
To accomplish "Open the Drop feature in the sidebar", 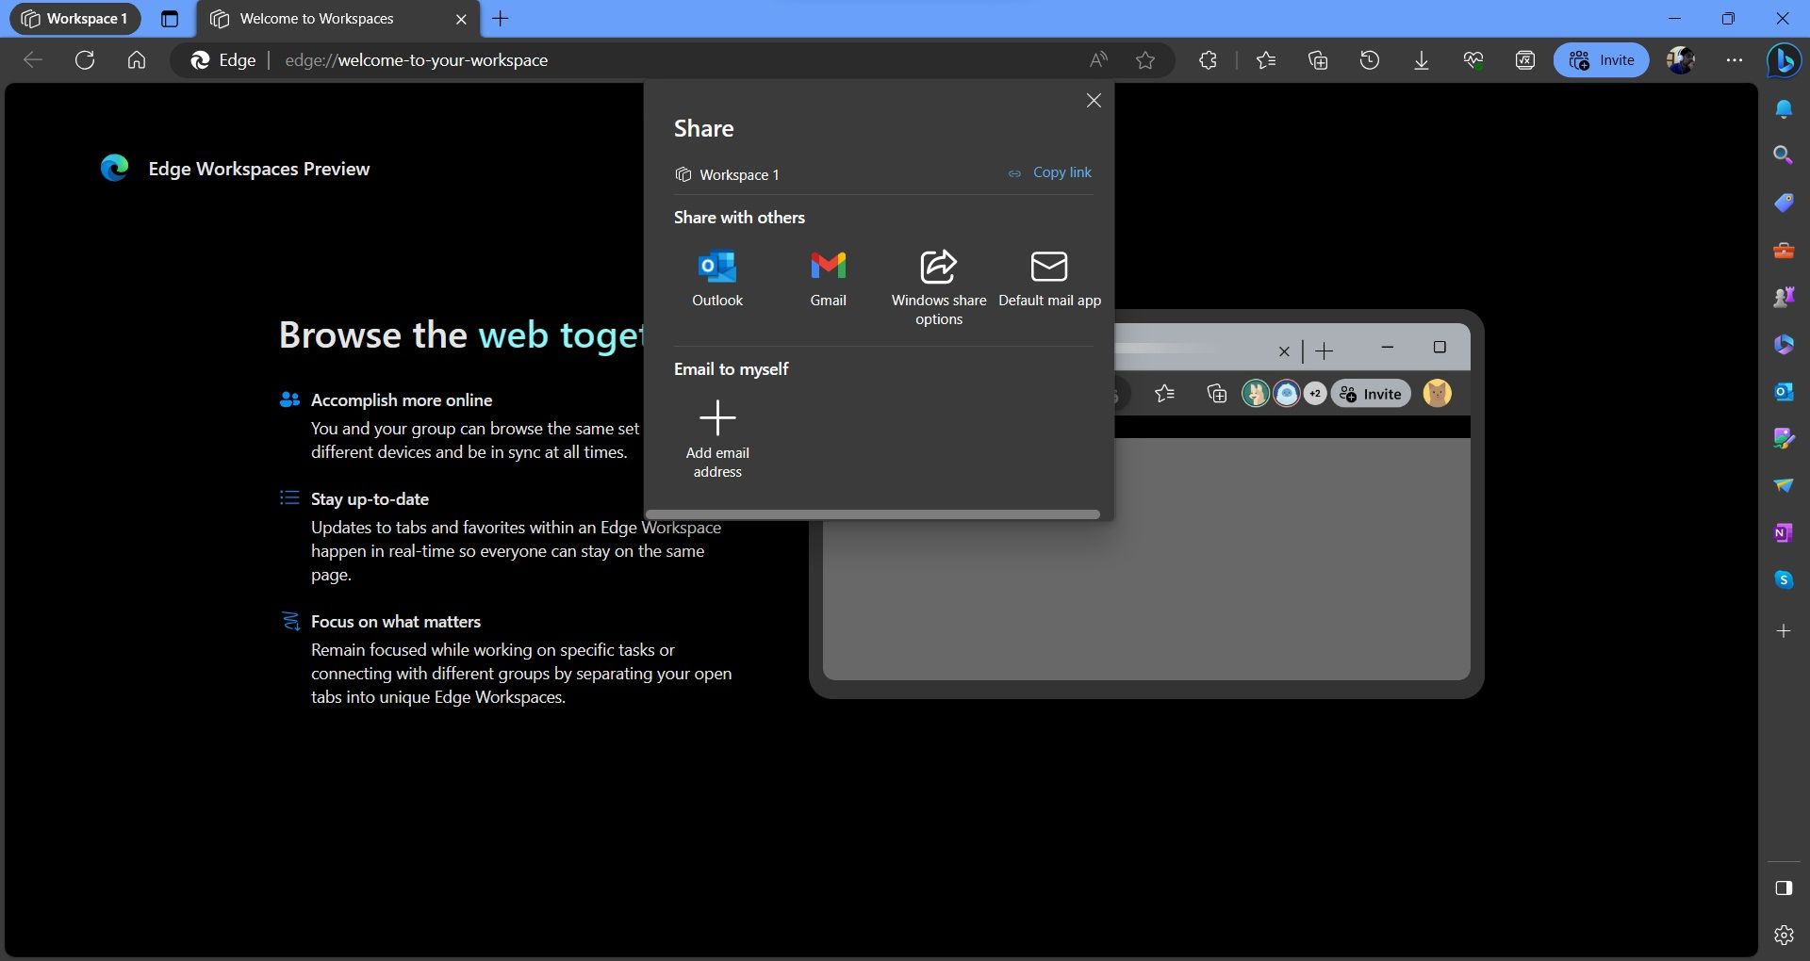I will (1783, 485).
